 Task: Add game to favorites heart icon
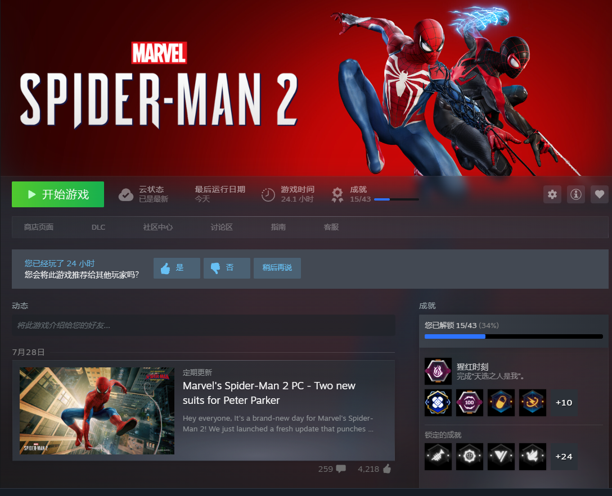pyautogui.click(x=600, y=194)
